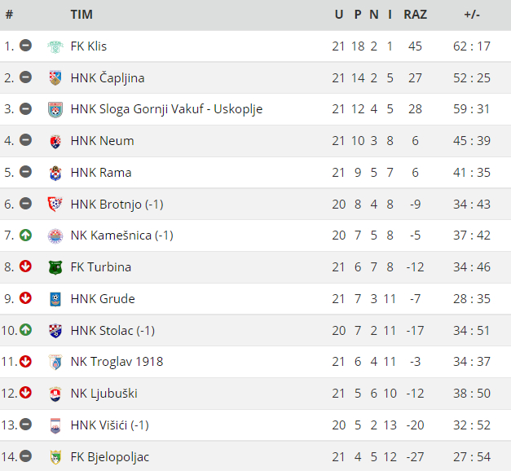Click the TIM column header
Viewport: 511px width, 471px height.
click(81, 15)
